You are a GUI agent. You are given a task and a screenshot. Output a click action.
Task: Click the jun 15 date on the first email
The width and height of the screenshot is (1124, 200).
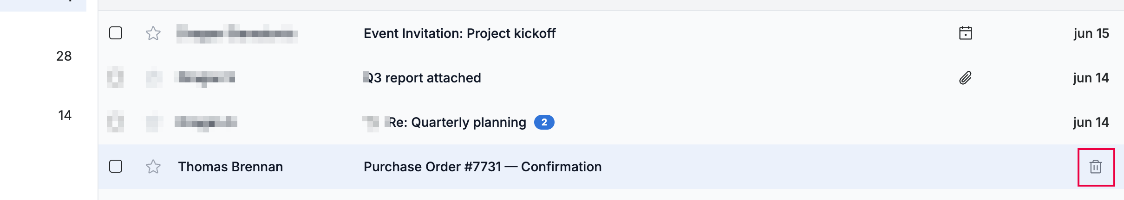(x=1091, y=33)
